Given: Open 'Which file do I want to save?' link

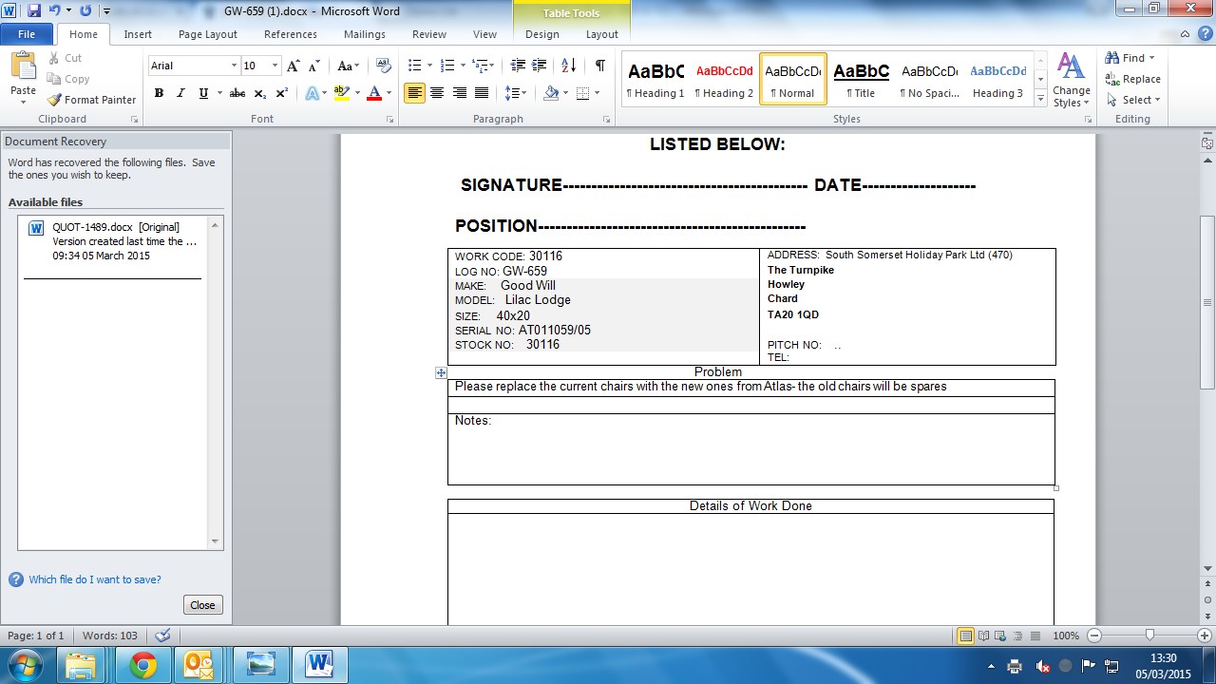Looking at the screenshot, I should click(x=94, y=579).
